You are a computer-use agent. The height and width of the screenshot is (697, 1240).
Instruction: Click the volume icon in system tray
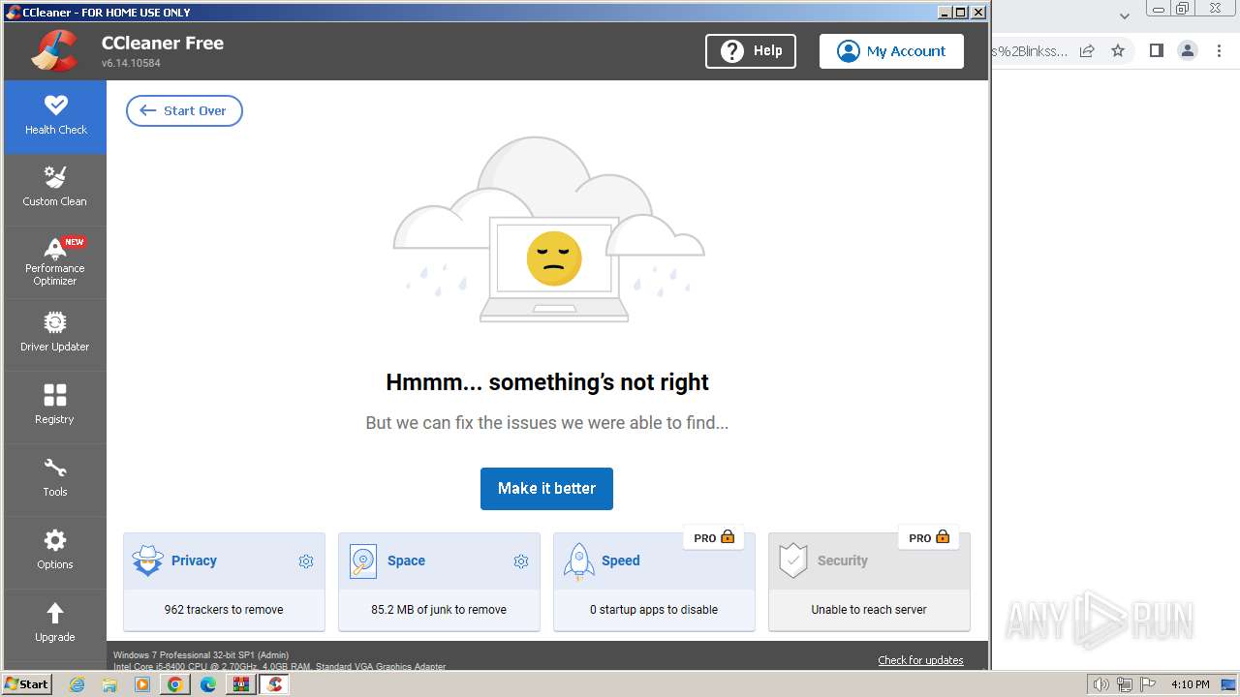point(1100,684)
